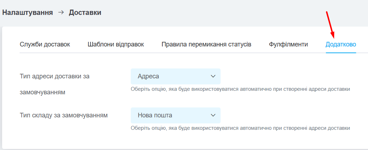
Task: Click the Тип адреси доставки за замовчуванням label
Action: tap(55, 84)
